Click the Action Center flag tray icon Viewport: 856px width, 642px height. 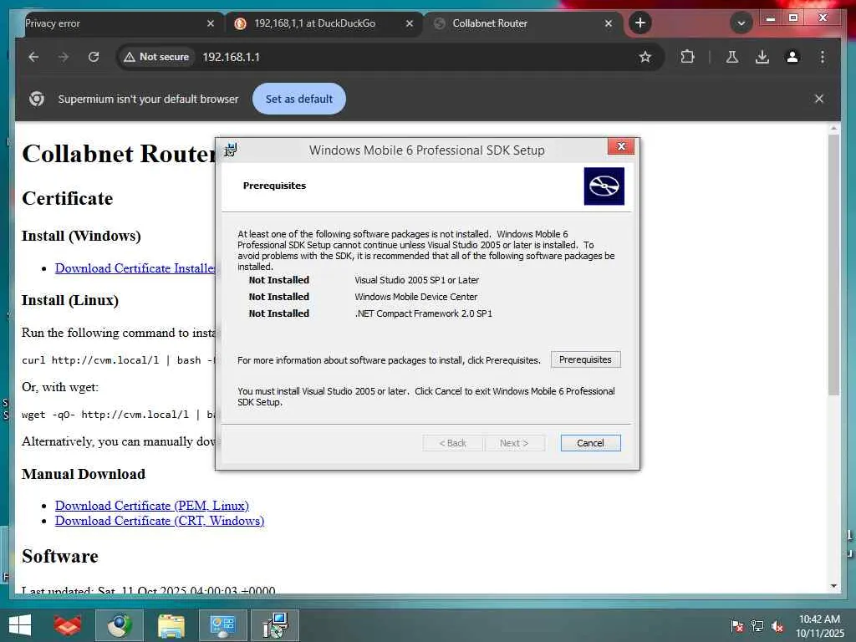736,626
